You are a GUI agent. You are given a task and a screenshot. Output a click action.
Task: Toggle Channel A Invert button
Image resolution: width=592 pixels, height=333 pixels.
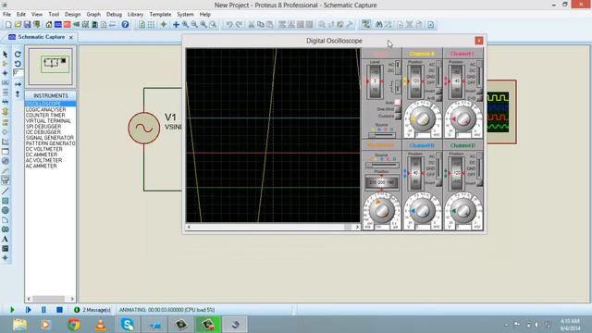pyautogui.click(x=438, y=91)
